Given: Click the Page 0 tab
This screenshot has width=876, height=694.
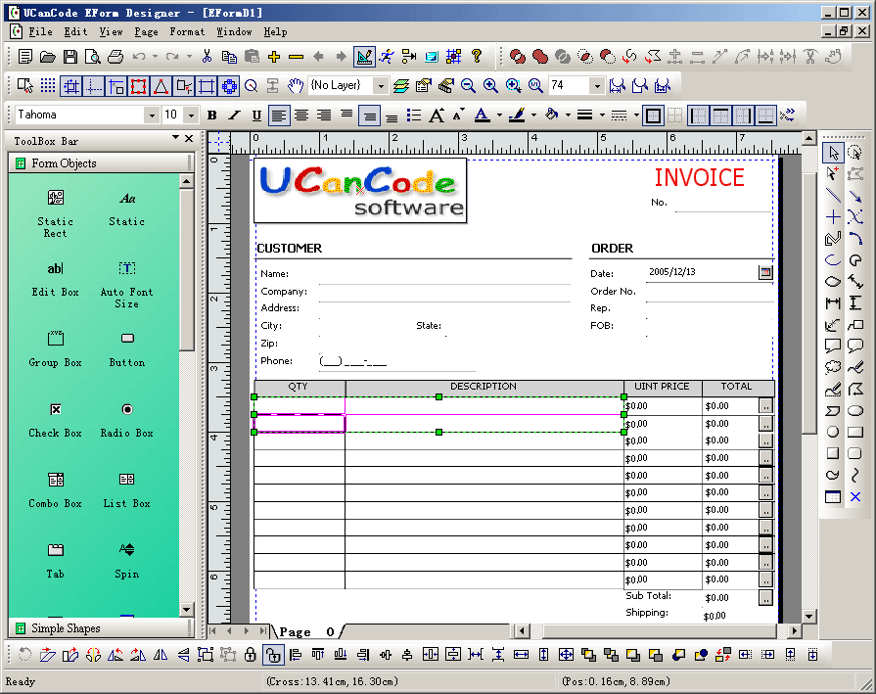Looking at the screenshot, I should [x=307, y=632].
